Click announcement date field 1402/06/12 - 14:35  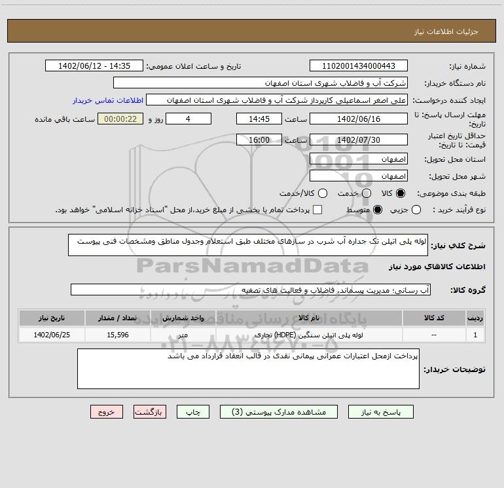(x=94, y=66)
